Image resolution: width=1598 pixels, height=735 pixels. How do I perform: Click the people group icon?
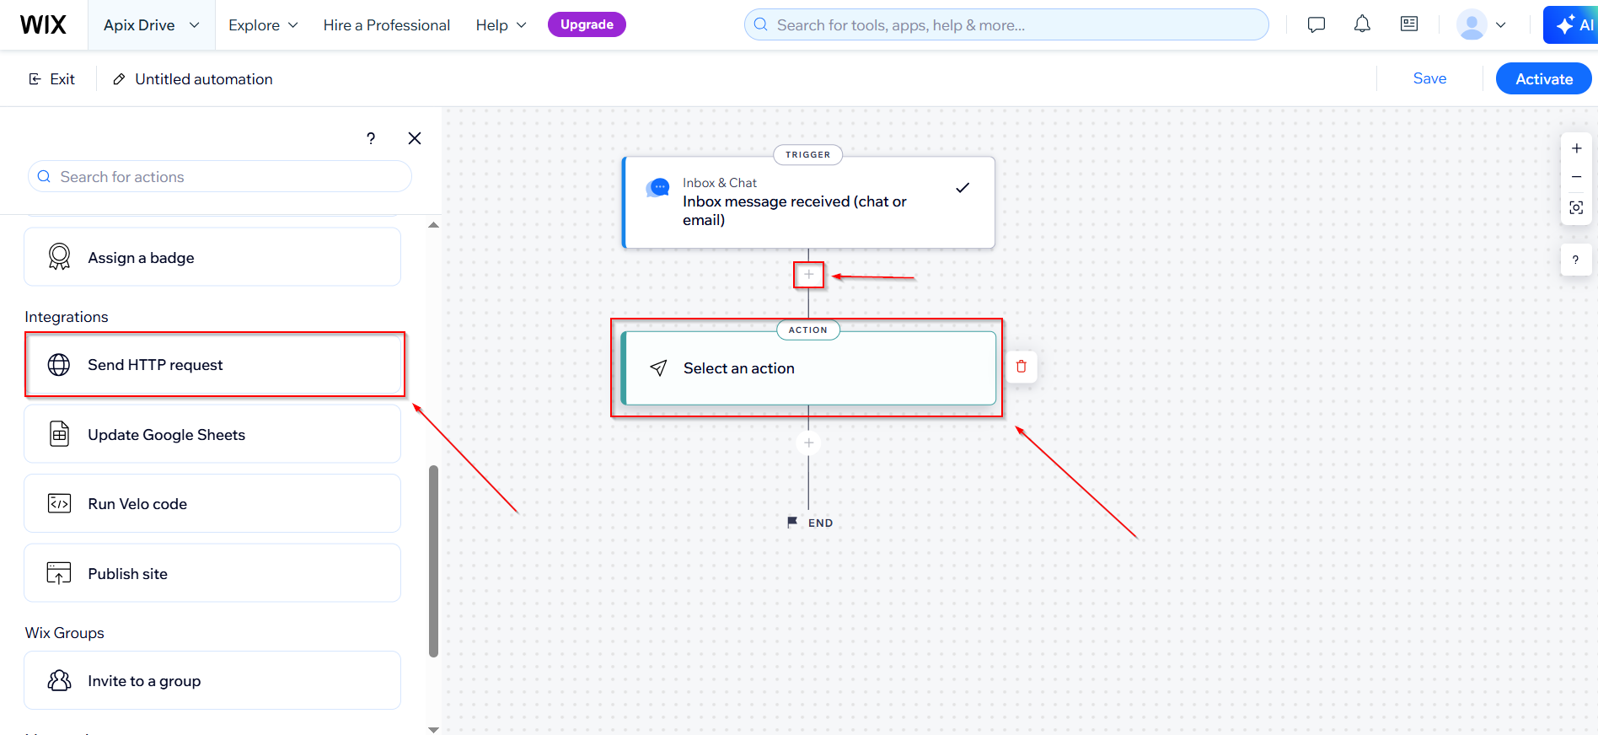[x=59, y=680]
